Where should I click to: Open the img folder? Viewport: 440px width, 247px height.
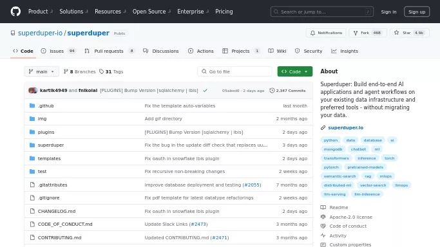42,119
